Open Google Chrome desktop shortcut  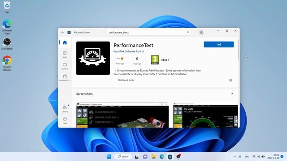7,63
